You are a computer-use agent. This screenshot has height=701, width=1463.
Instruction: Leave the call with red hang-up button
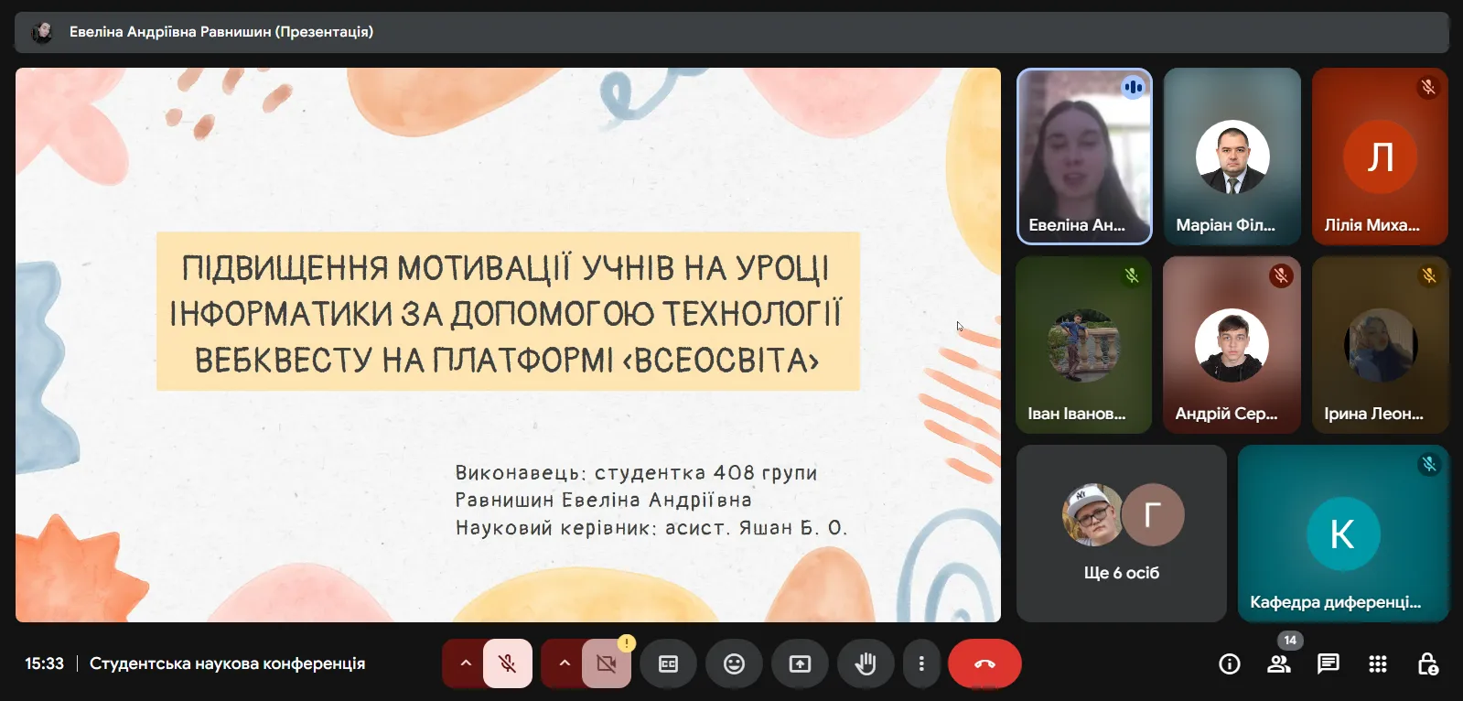(984, 663)
